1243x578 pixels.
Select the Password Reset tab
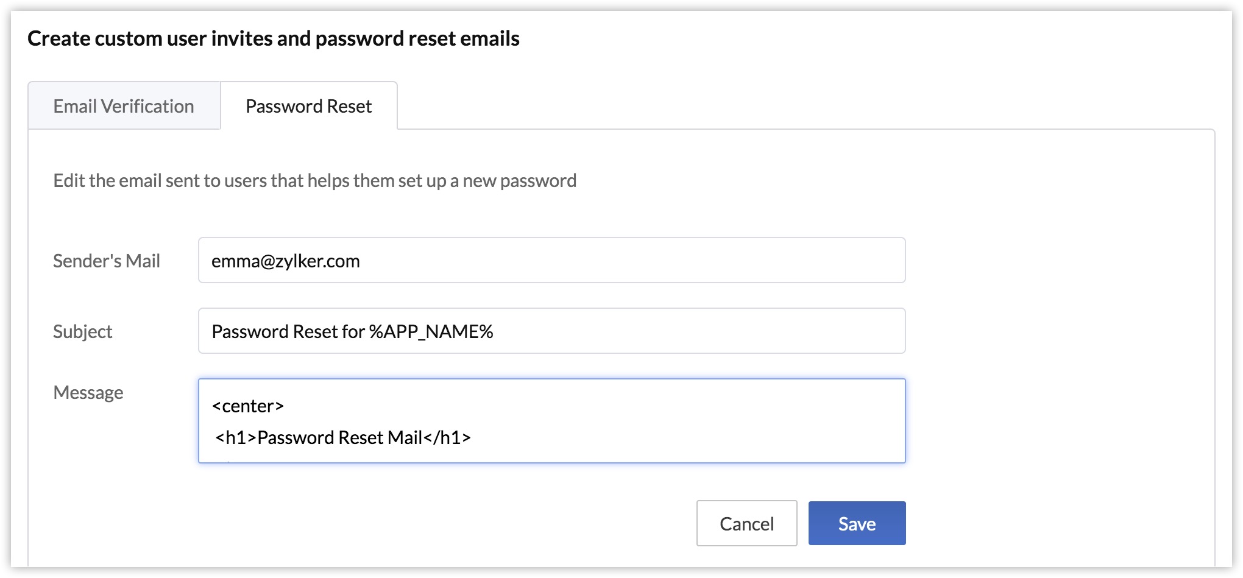(308, 107)
